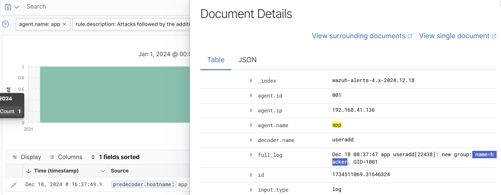This screenshot has height=195, width=501.
Task: Open the Columns selector
Action: [66, 157]
